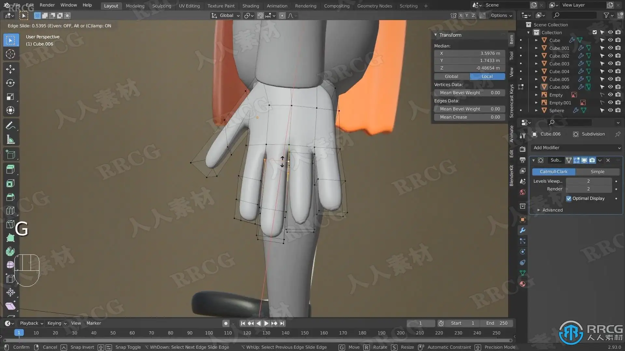Select the Annotate tool
The image size is (625, 351).
tap(10, 125)
